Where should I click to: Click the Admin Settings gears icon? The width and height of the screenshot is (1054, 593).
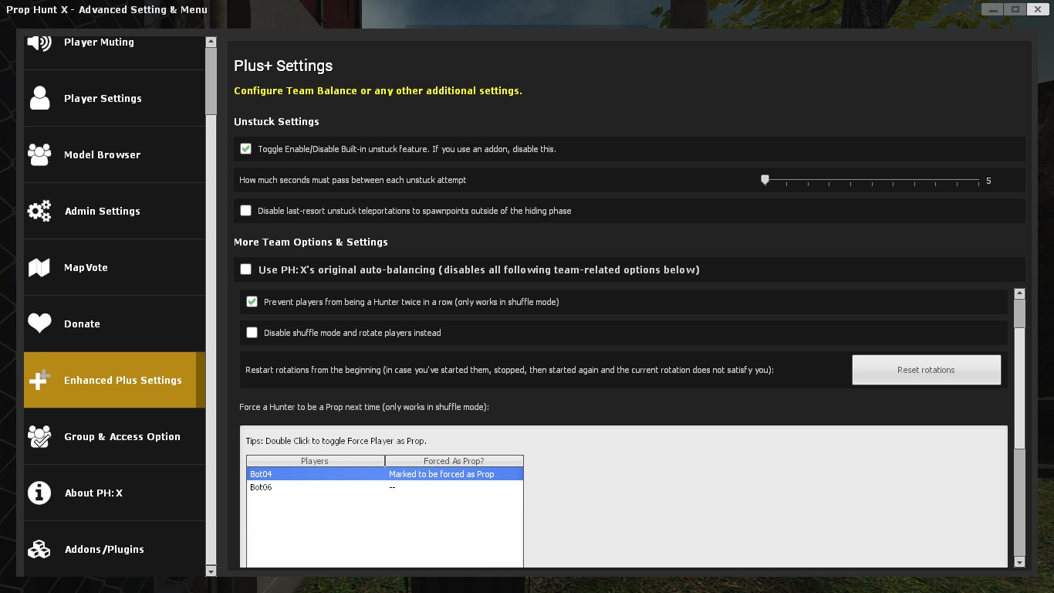coord(39,211)
